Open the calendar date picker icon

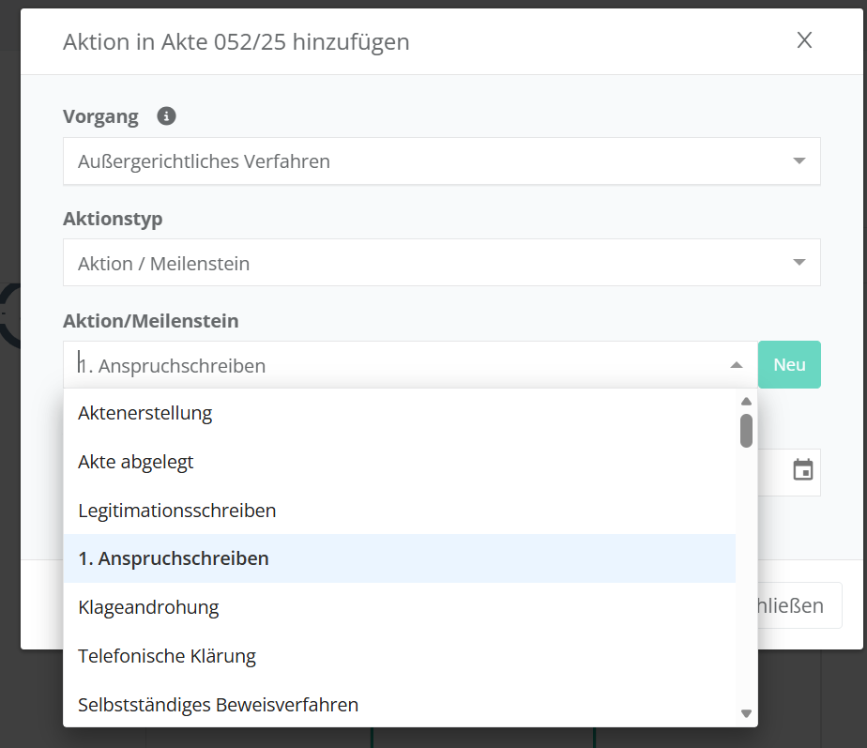(x=803, y=470)
